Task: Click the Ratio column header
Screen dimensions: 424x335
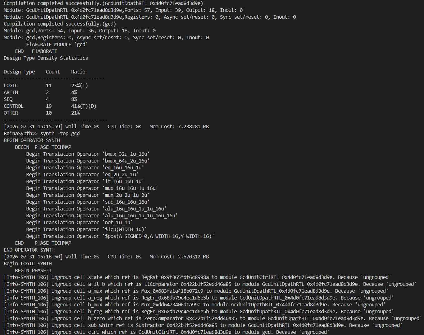Action: click(78, 72)
